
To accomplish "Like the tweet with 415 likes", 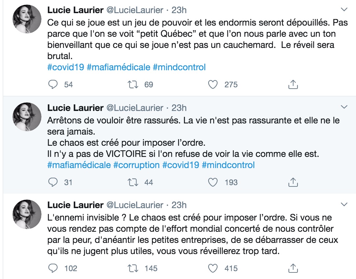I will [213, 268].
